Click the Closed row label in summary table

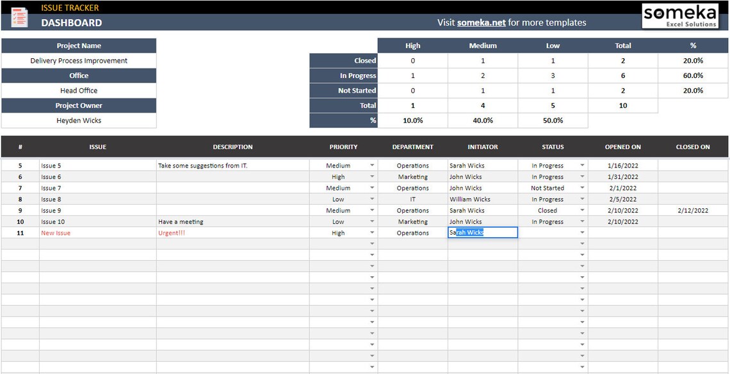[343, 60]
